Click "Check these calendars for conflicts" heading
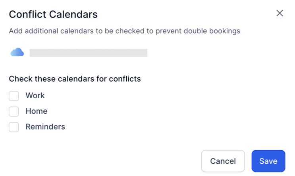 [x=75, y=78]
